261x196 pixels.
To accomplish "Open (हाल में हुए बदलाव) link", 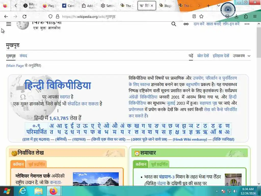I will [x=36, y=139].
